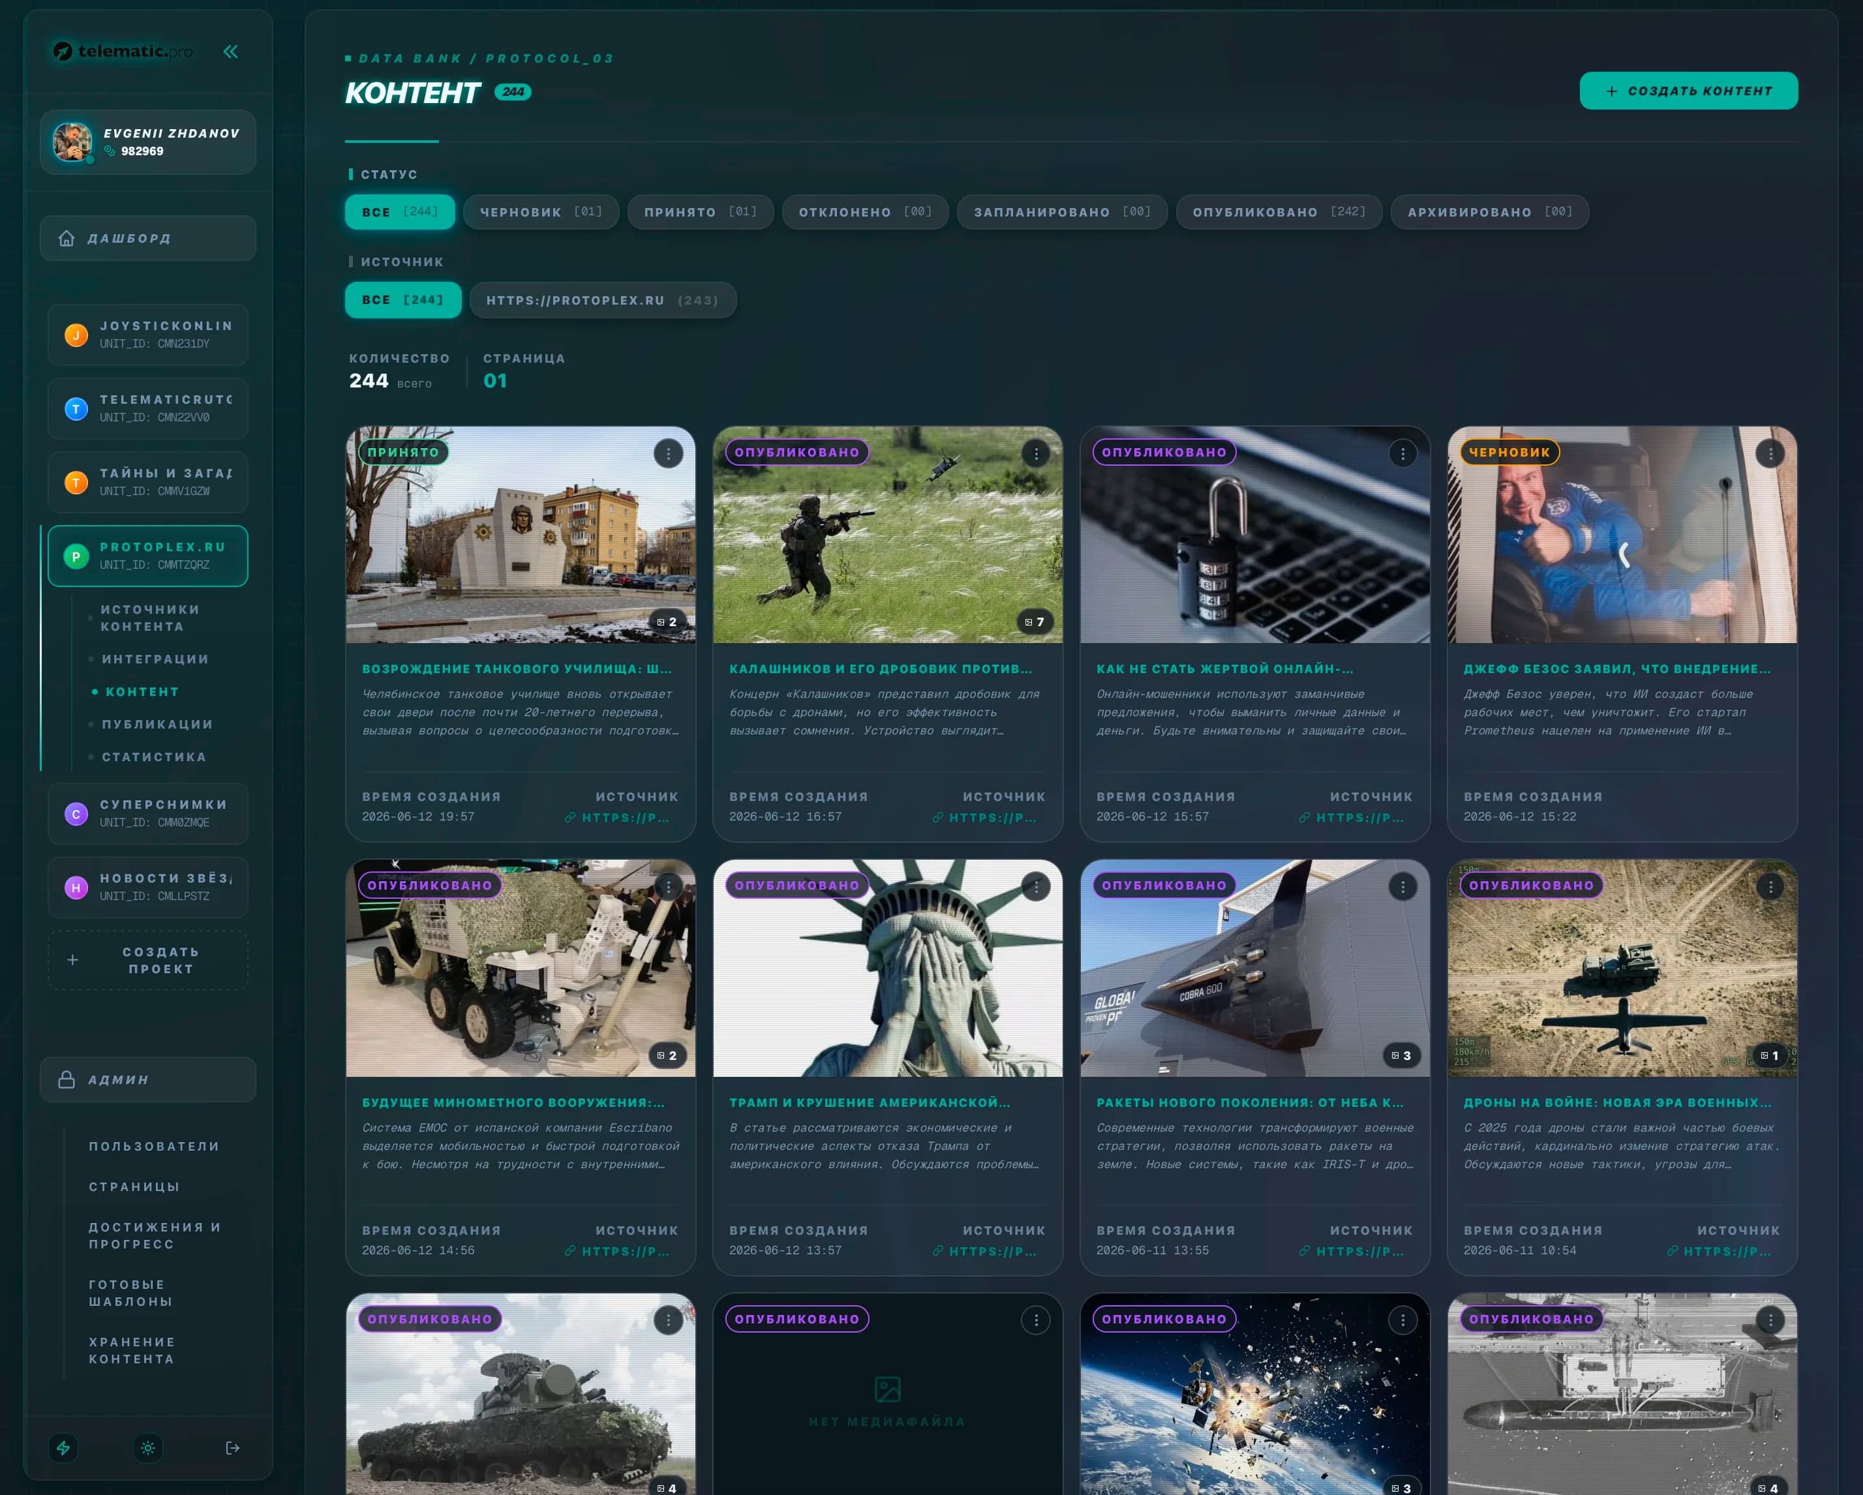Open Источники контента in the sidebar
Image resolution: width=1863 pixels, height=1495 pixels.
pyautogui.click(x=150, y=618)
